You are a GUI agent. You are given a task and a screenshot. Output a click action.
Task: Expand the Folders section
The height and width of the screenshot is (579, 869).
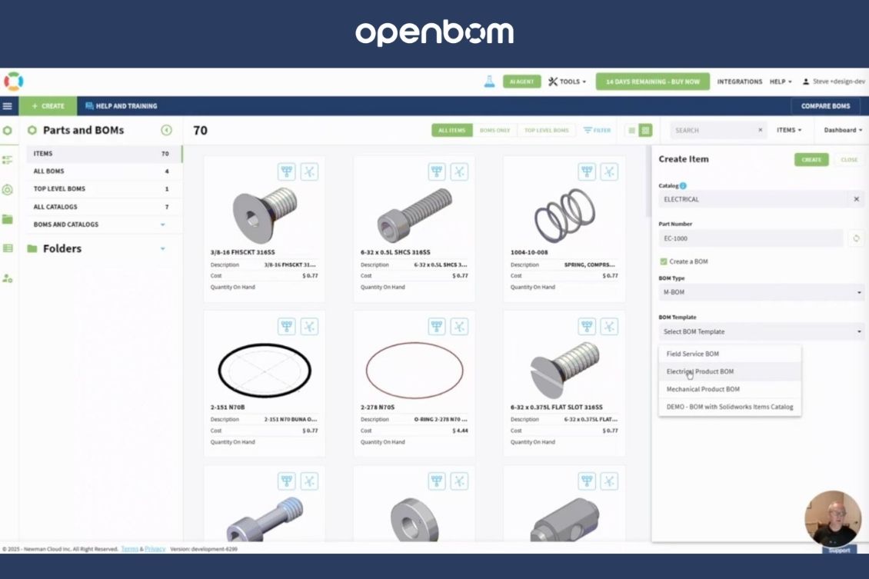[x=163, y=249]
